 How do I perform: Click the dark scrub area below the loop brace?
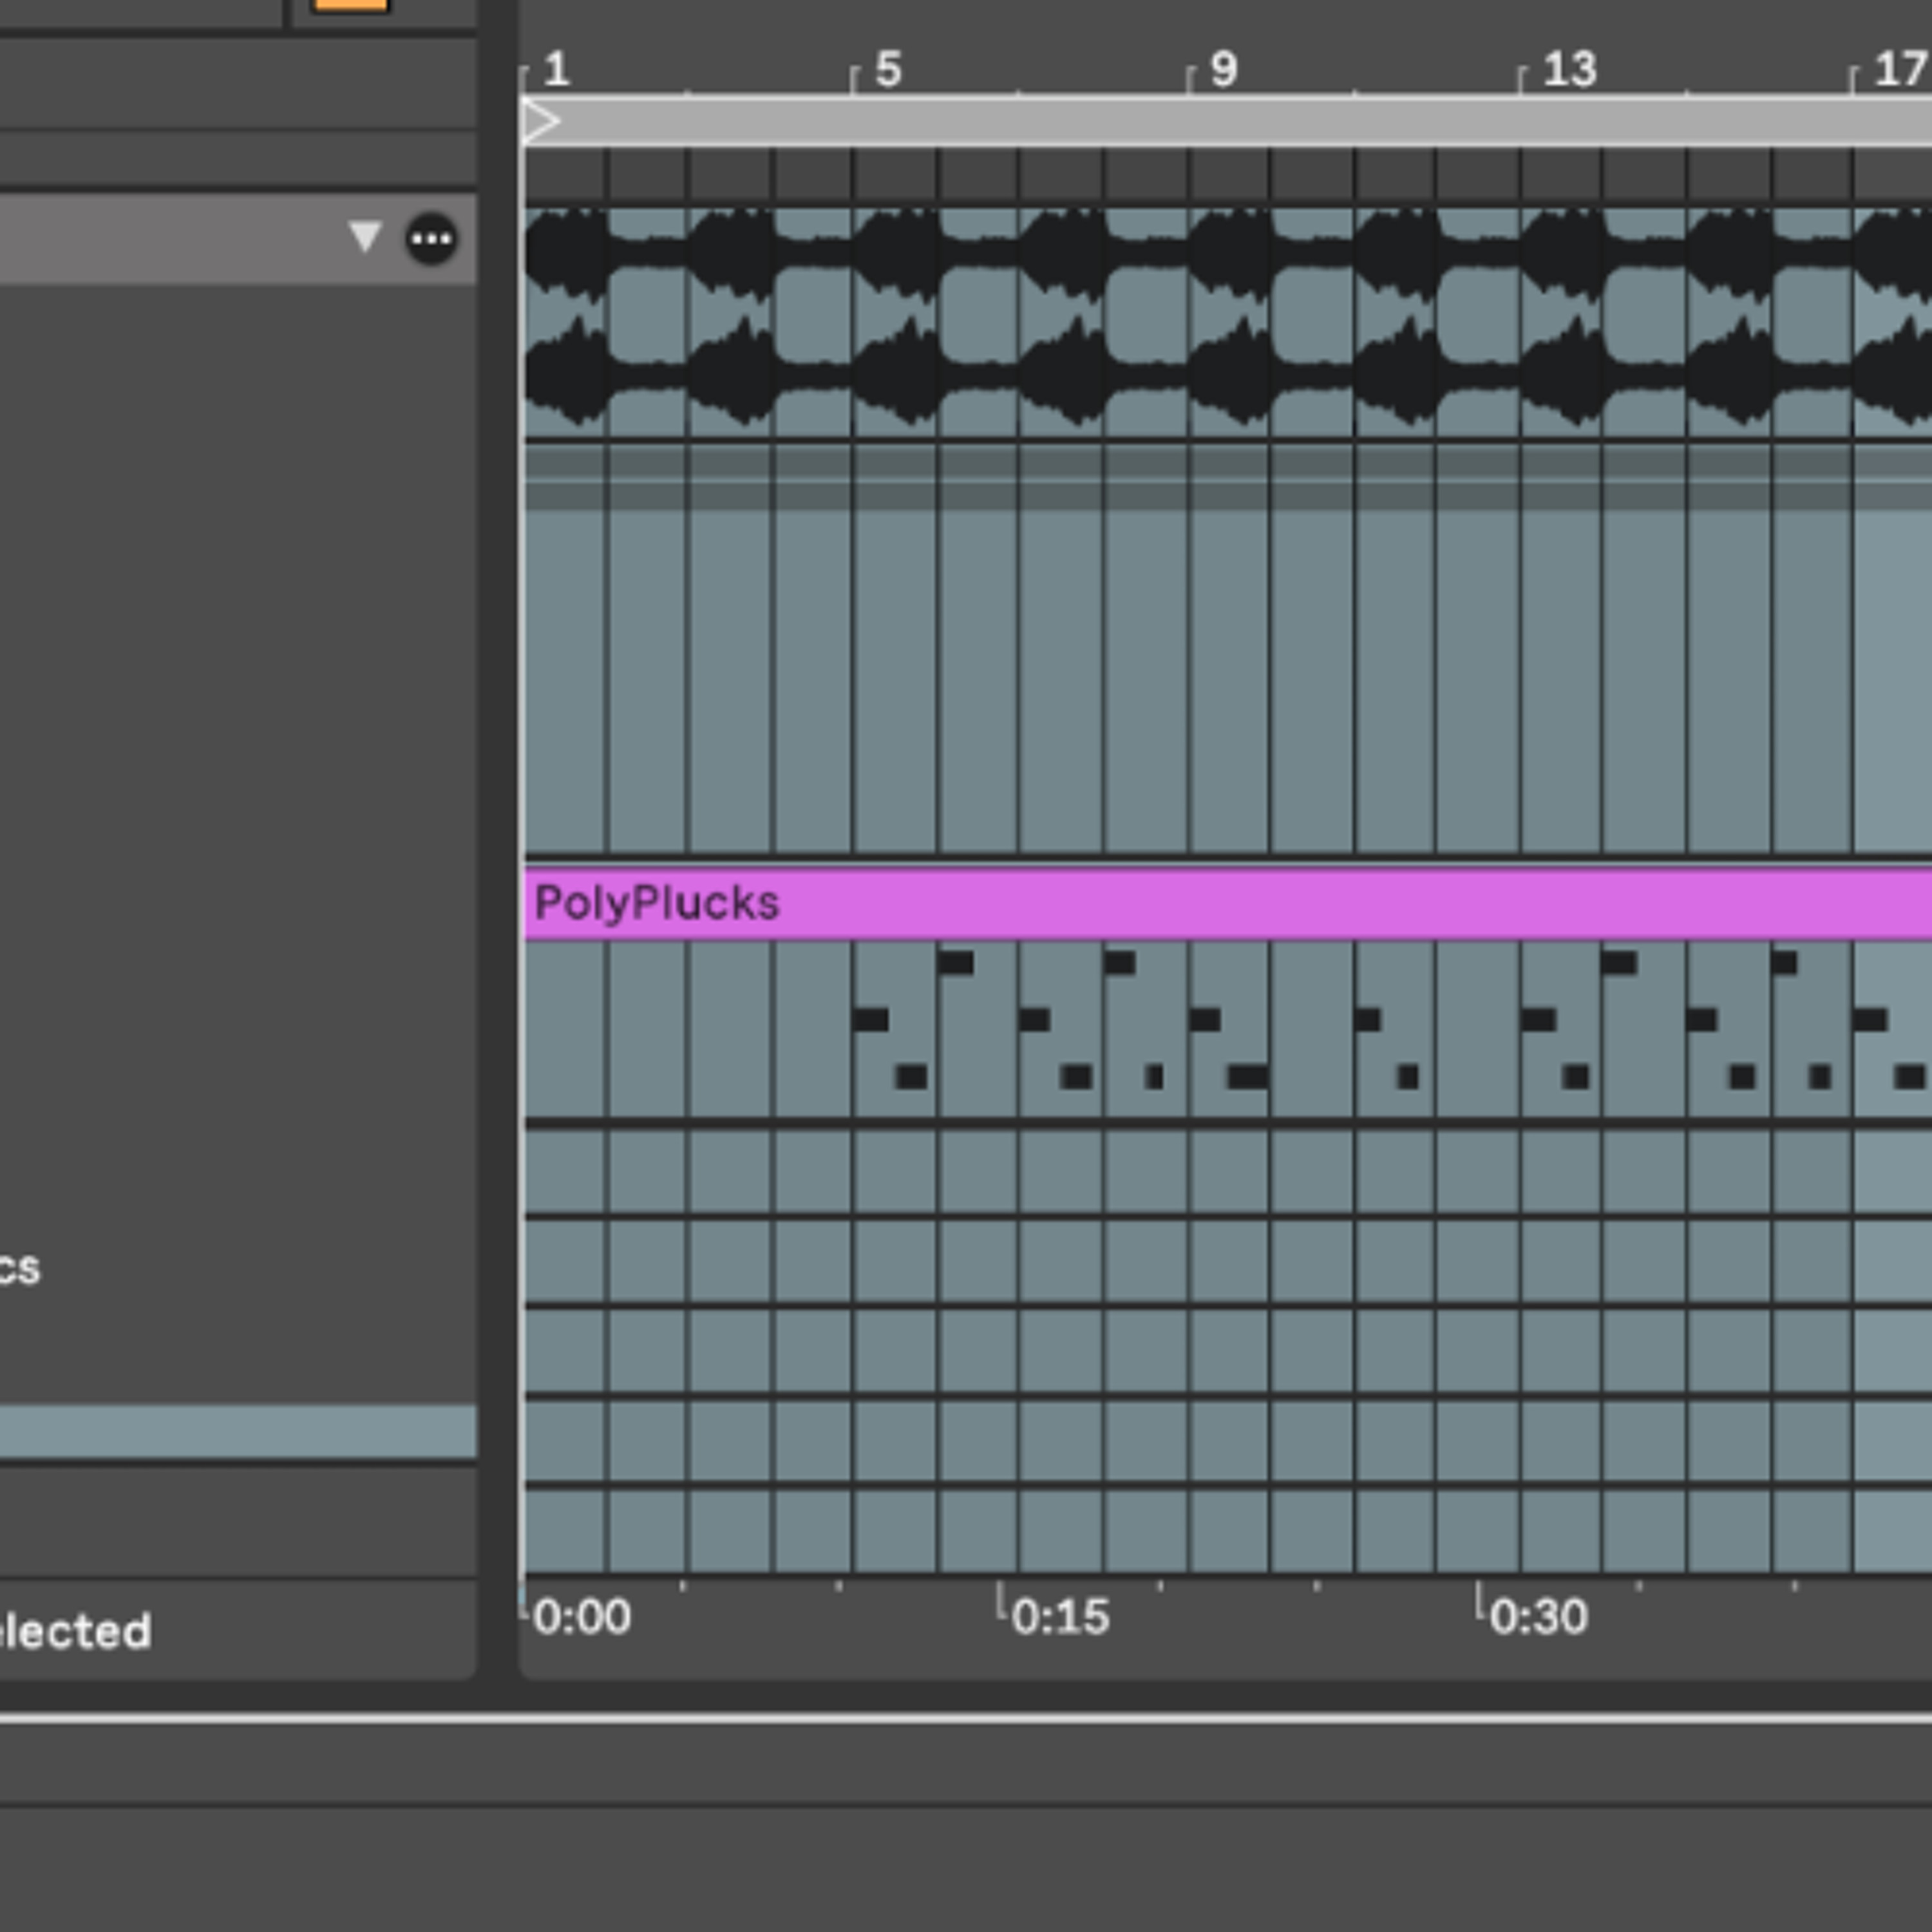point(1227,175)
